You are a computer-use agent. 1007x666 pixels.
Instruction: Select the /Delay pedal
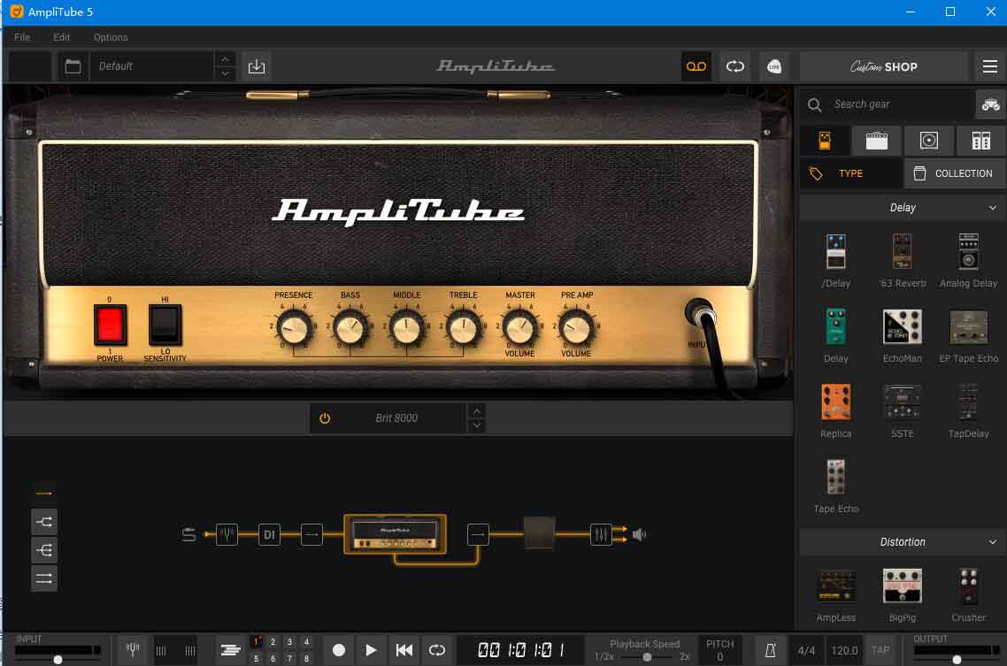(835, 261)
